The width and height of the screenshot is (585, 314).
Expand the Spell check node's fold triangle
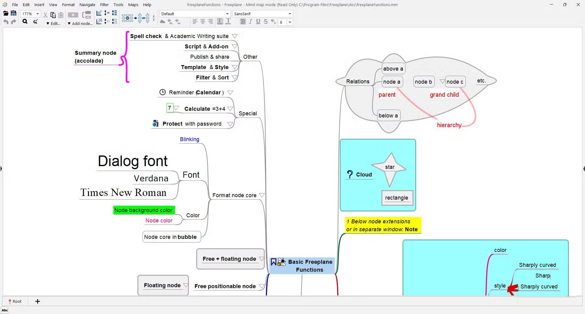(235, 36)
